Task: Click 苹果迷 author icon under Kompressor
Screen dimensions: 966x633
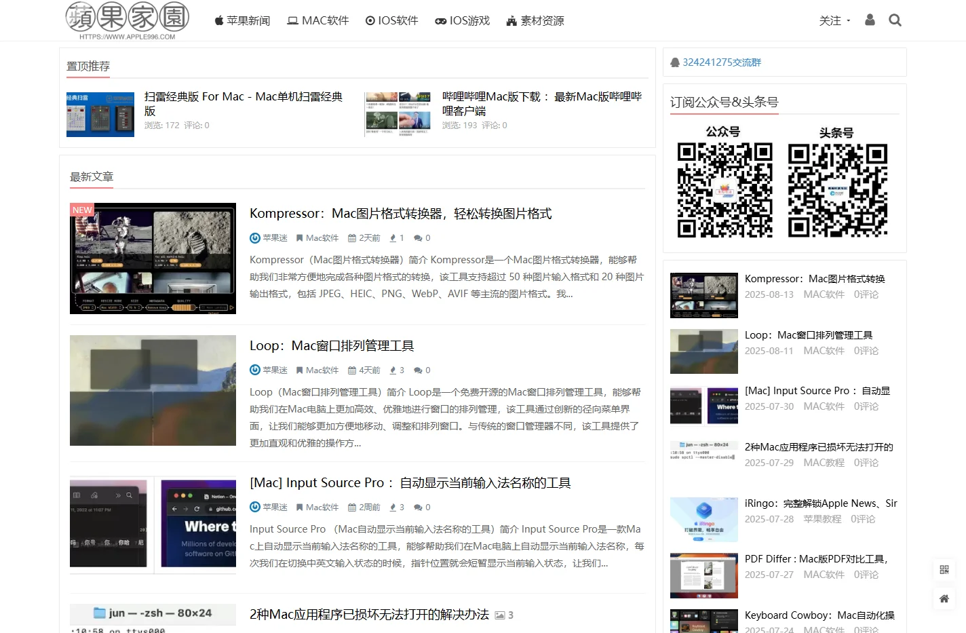Action: pos(255,238)
